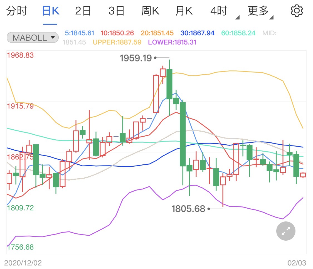The image size is (313, 269).
Task: Click the 60:1858.24 moving average value
Action: (238, 33)
